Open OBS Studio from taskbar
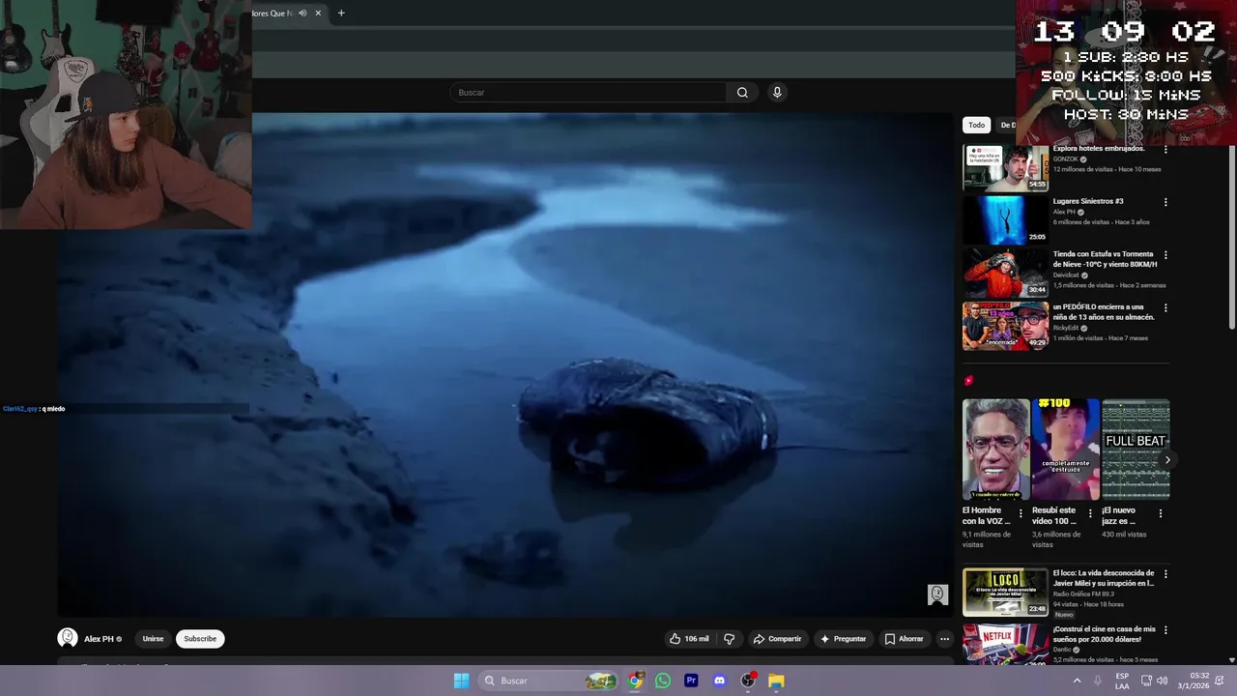Image resolution: width=1237 pixels, height=696 pixels. (x=748, y=681)
